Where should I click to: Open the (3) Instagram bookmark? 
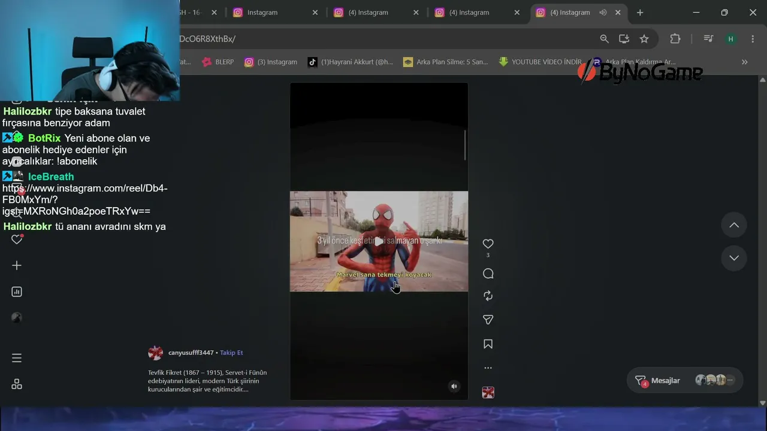tap(271, 62)
